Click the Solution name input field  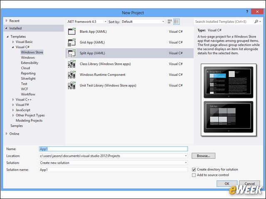click(x=113, y=170)
